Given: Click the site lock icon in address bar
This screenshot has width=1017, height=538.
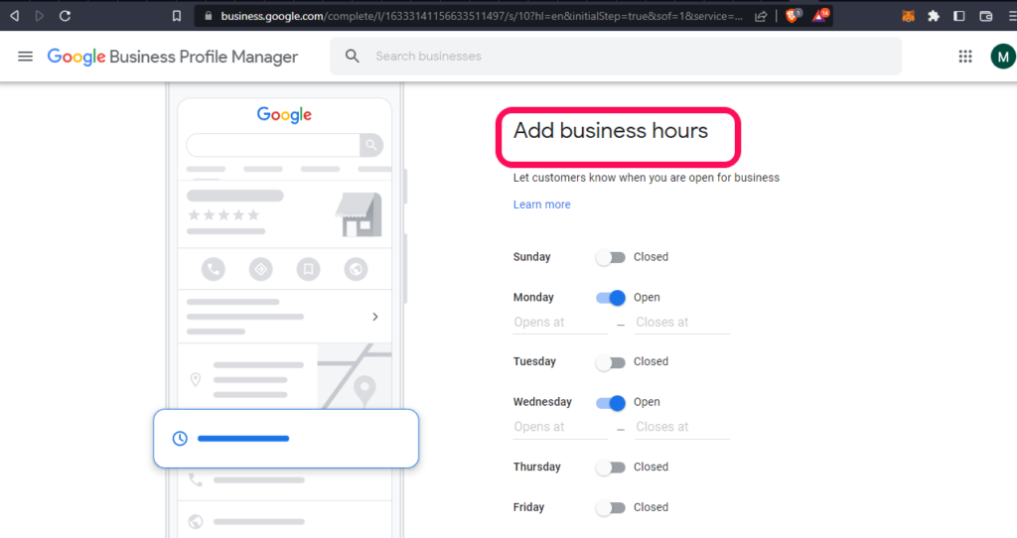Looking at the screenshot, I should (x=209, y=16).
